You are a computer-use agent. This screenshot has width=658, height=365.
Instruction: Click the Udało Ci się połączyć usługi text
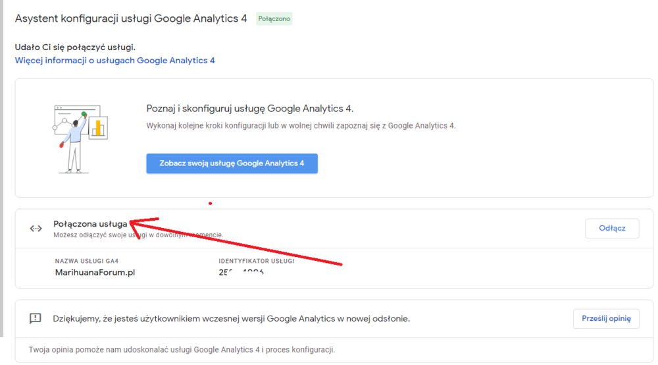point(75,47)
